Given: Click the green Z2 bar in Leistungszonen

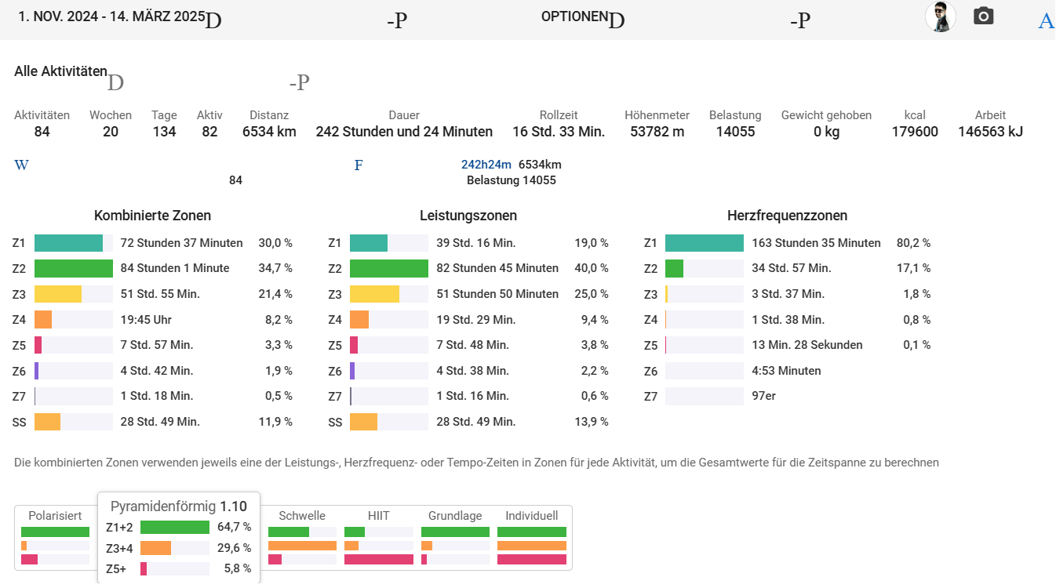Looking at the screenshot, I should (388, 269).
